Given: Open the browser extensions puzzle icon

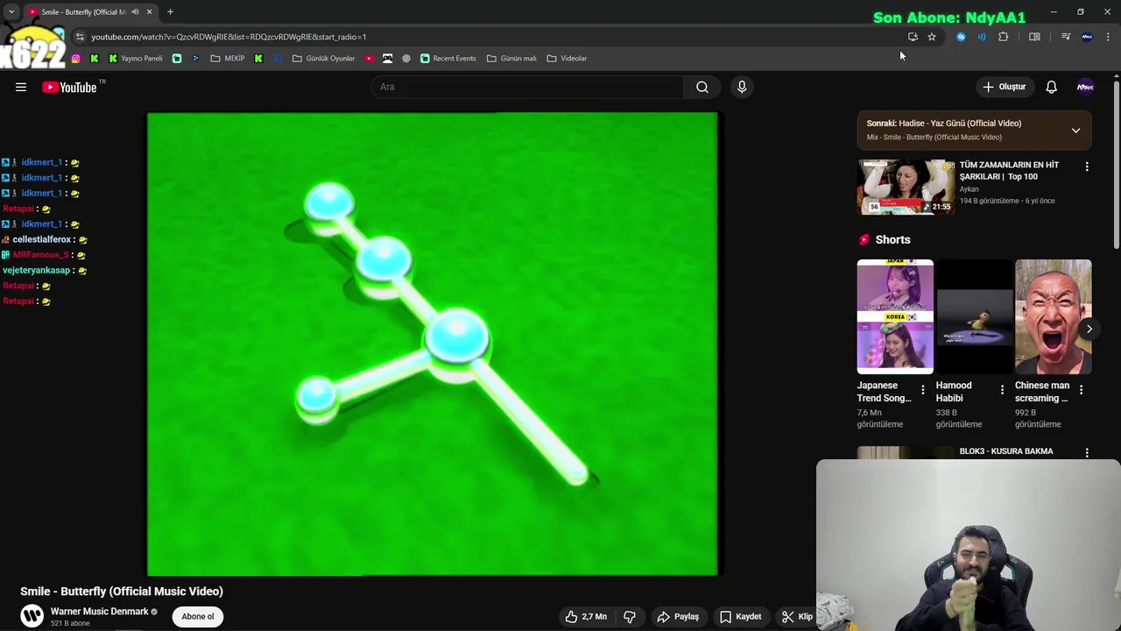Looking at the screenshot, I should click(x=1004, y=37).
